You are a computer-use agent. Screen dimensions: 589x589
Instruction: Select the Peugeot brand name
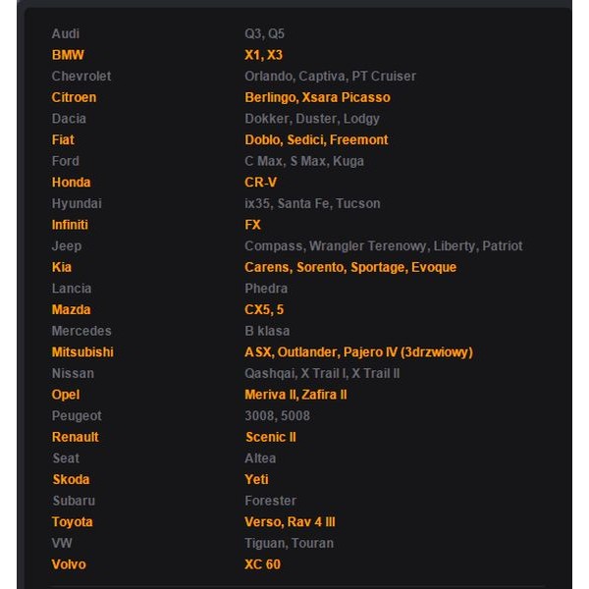(x=77, y=416)
